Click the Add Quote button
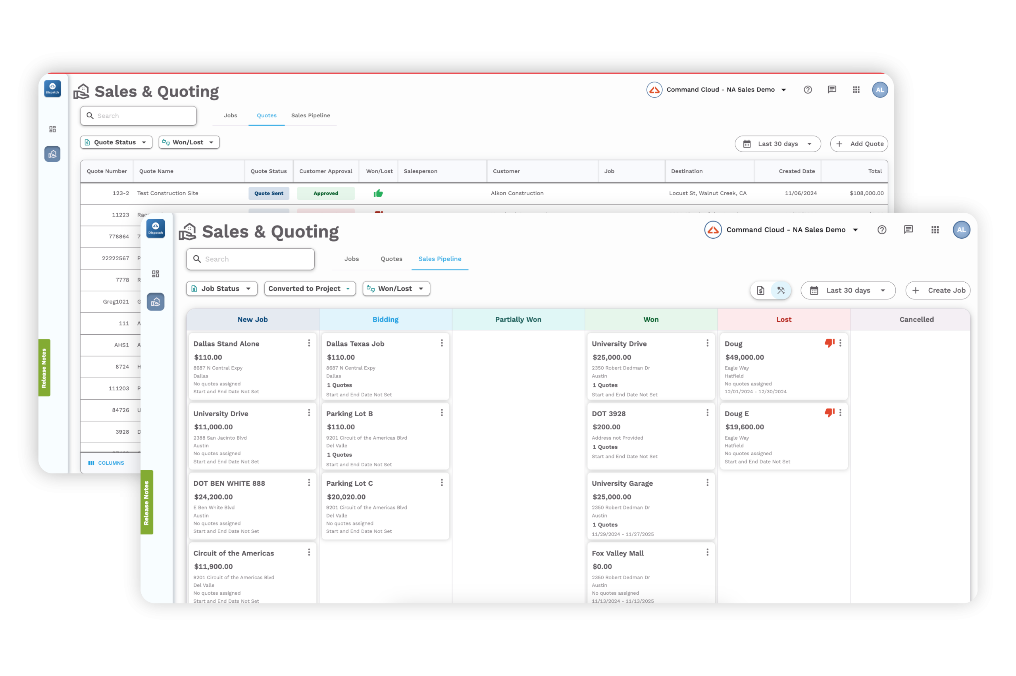The width and height of the screenshot is (1016, 676). tap(858, 144)
